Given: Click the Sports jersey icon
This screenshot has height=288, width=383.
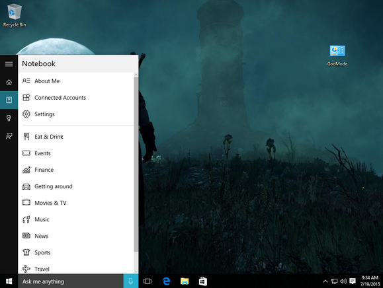Looking at the screenshot, I should [x=26, y=252].
